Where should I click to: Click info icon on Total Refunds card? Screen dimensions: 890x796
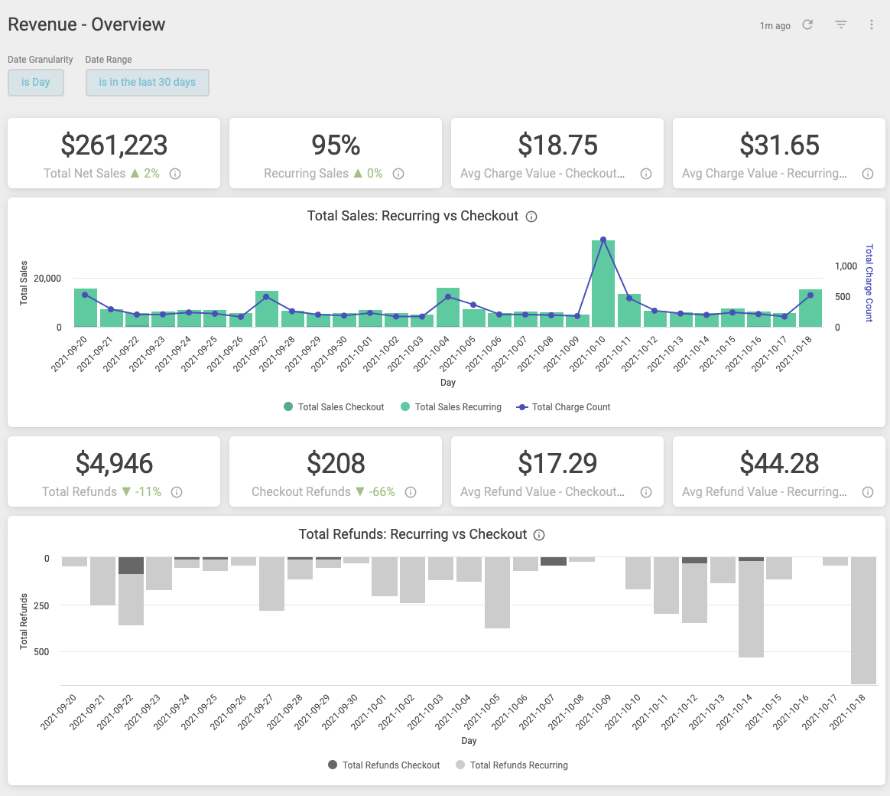[x=177, y=492]
